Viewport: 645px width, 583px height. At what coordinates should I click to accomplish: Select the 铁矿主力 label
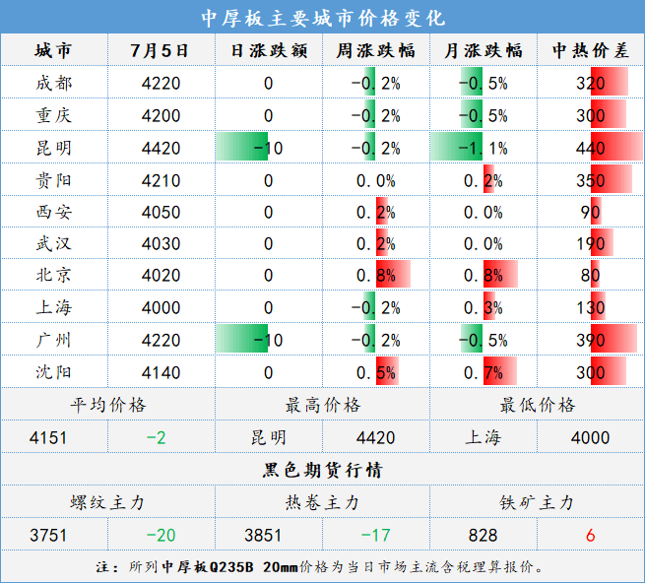(538, 502)
